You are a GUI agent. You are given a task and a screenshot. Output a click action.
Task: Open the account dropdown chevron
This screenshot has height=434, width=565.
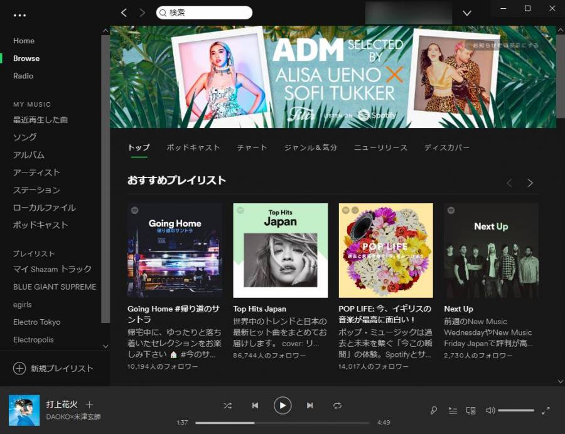click(467, 13)
